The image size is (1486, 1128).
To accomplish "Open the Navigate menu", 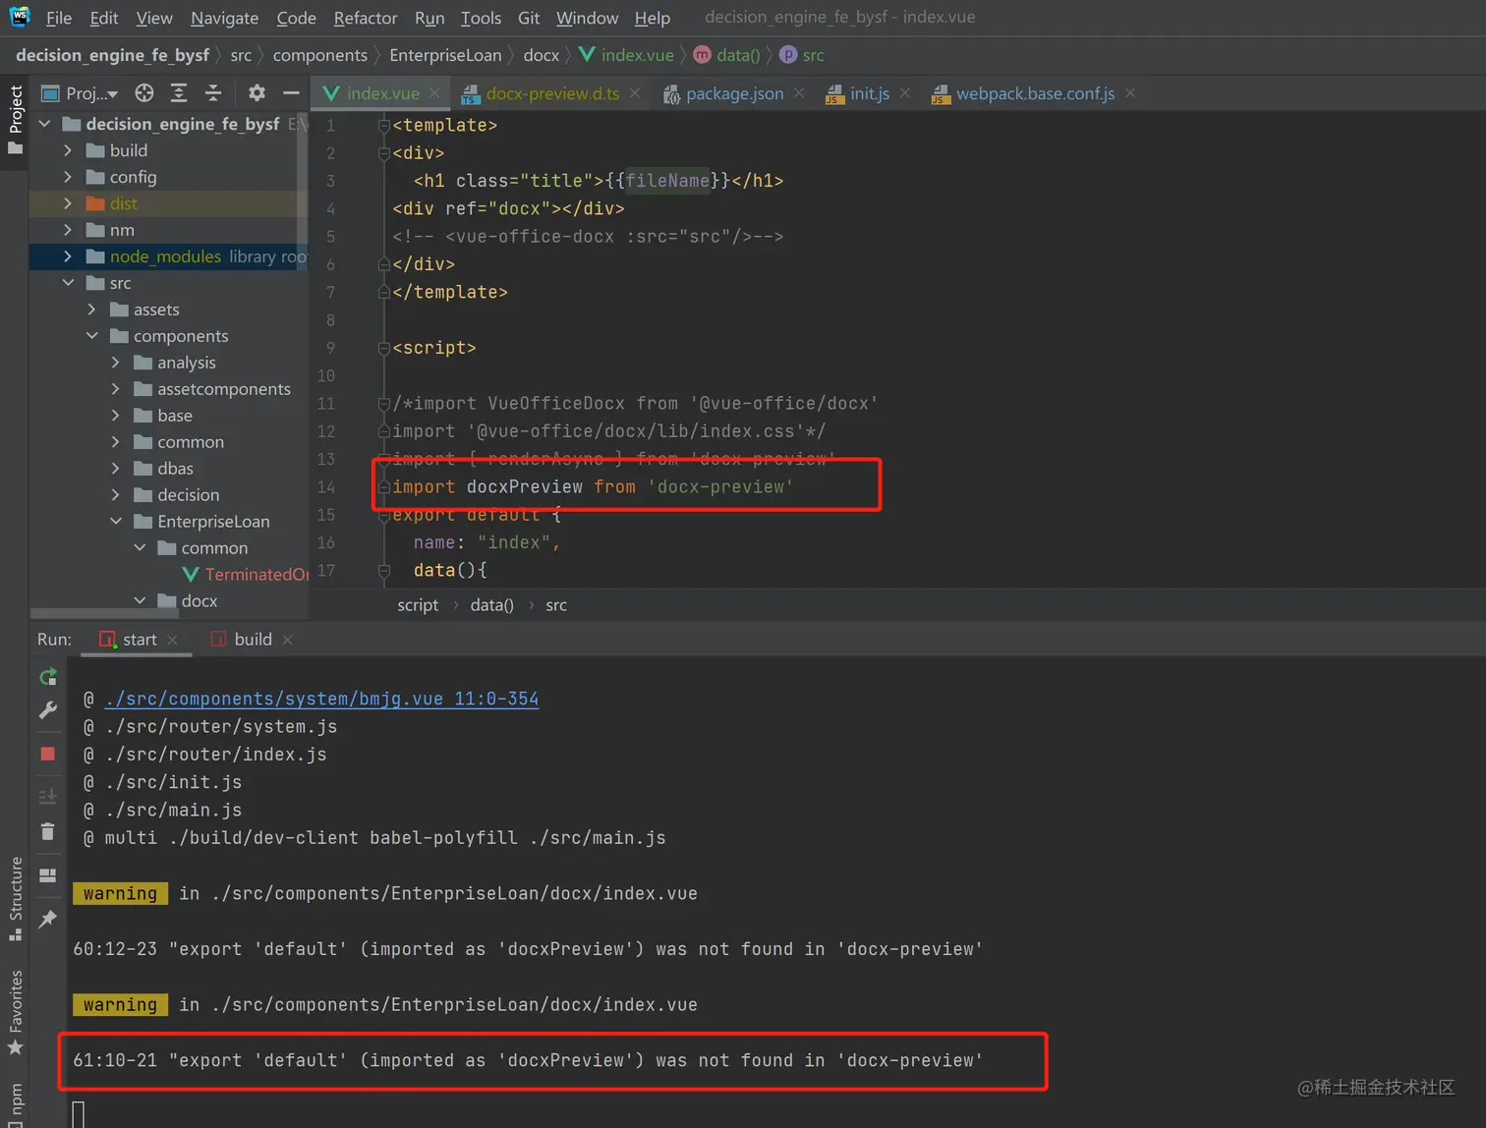I will click(x=224, y=18).
